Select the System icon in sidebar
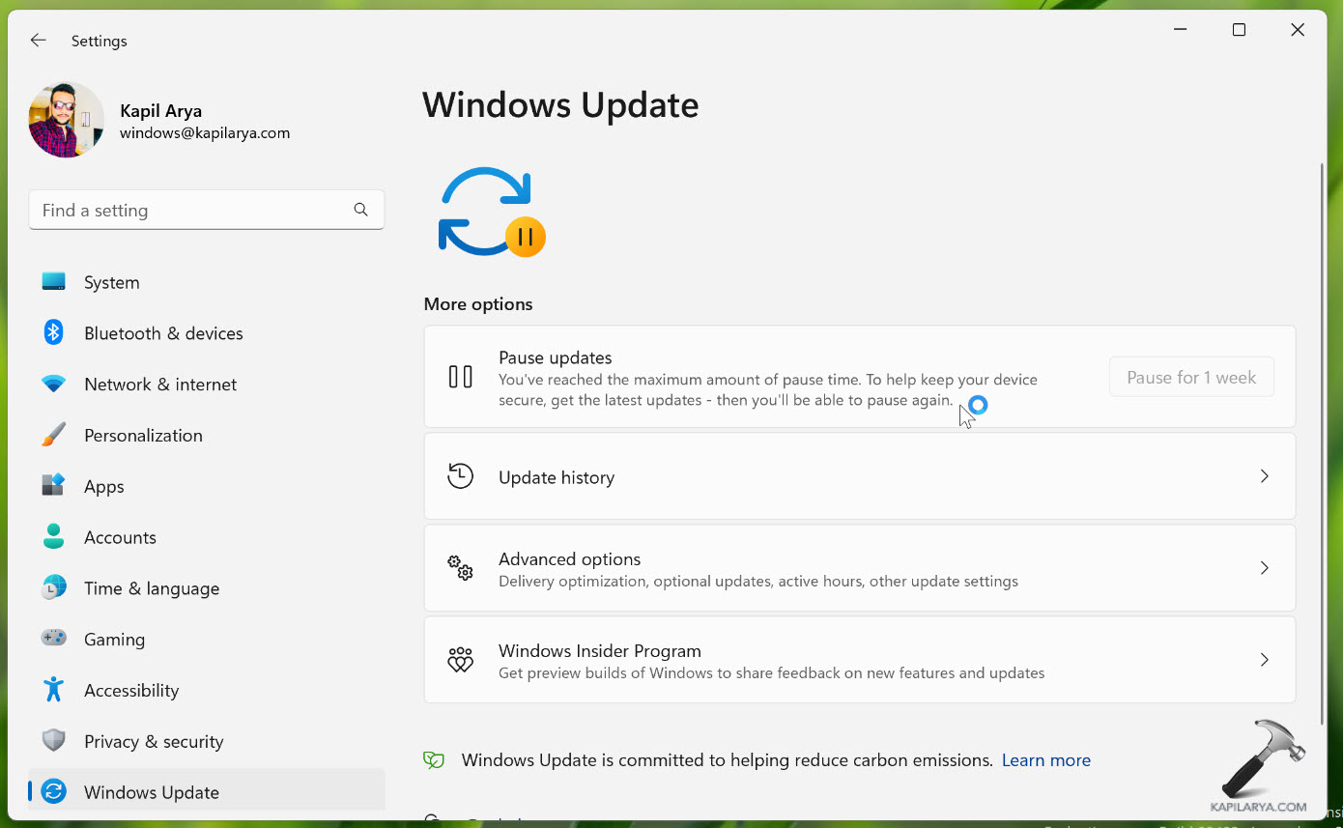This screenshot has height=828, width=1343. (x=53, y=282)
